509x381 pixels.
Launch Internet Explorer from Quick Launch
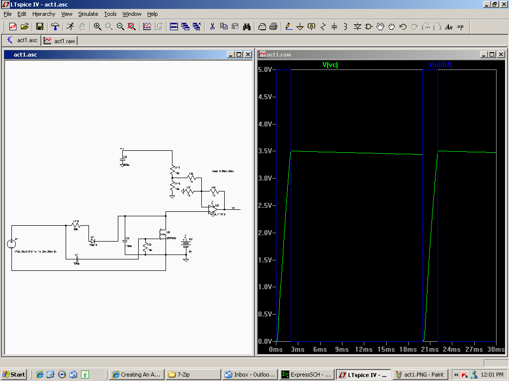40,375
